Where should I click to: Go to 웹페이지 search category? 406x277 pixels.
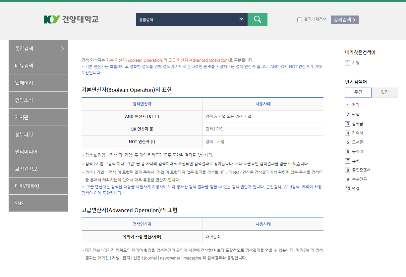[38, 83]
